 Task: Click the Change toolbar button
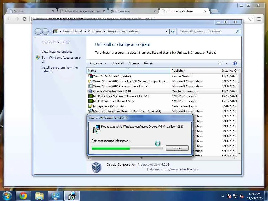[134, 63]
